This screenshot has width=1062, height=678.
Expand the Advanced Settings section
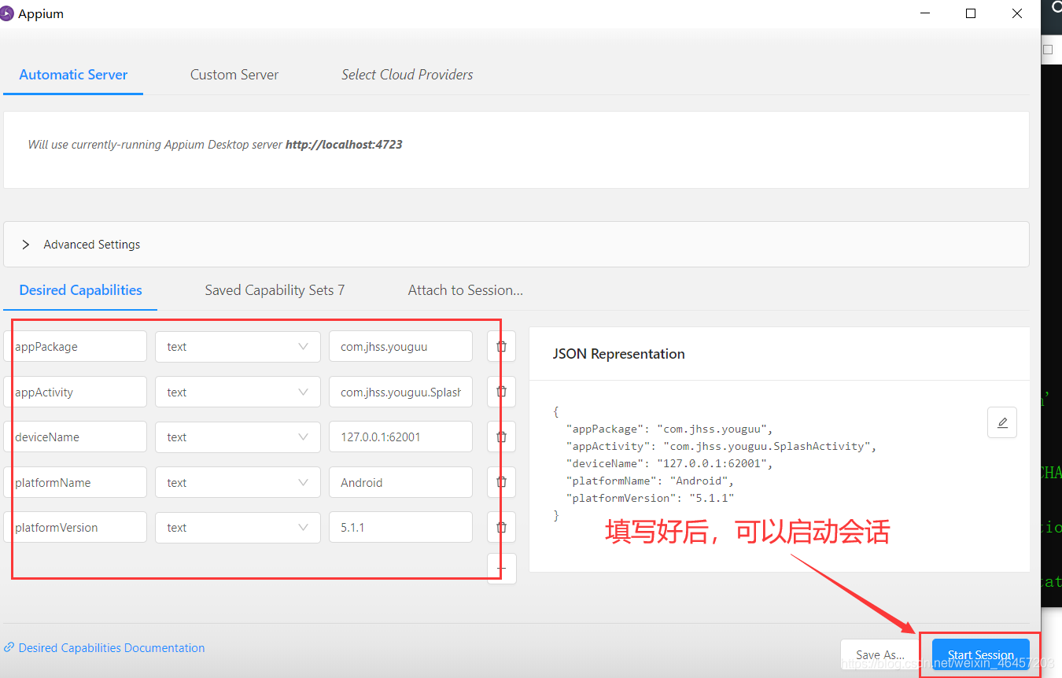point(516,245)
